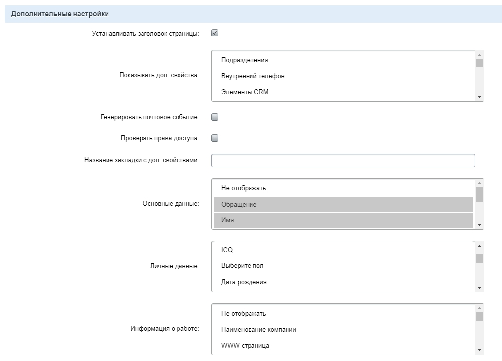Select 'Дата рождения' option
Image resolution: width=502 pixels, height=361 pixels.
[x=343, y=282]
